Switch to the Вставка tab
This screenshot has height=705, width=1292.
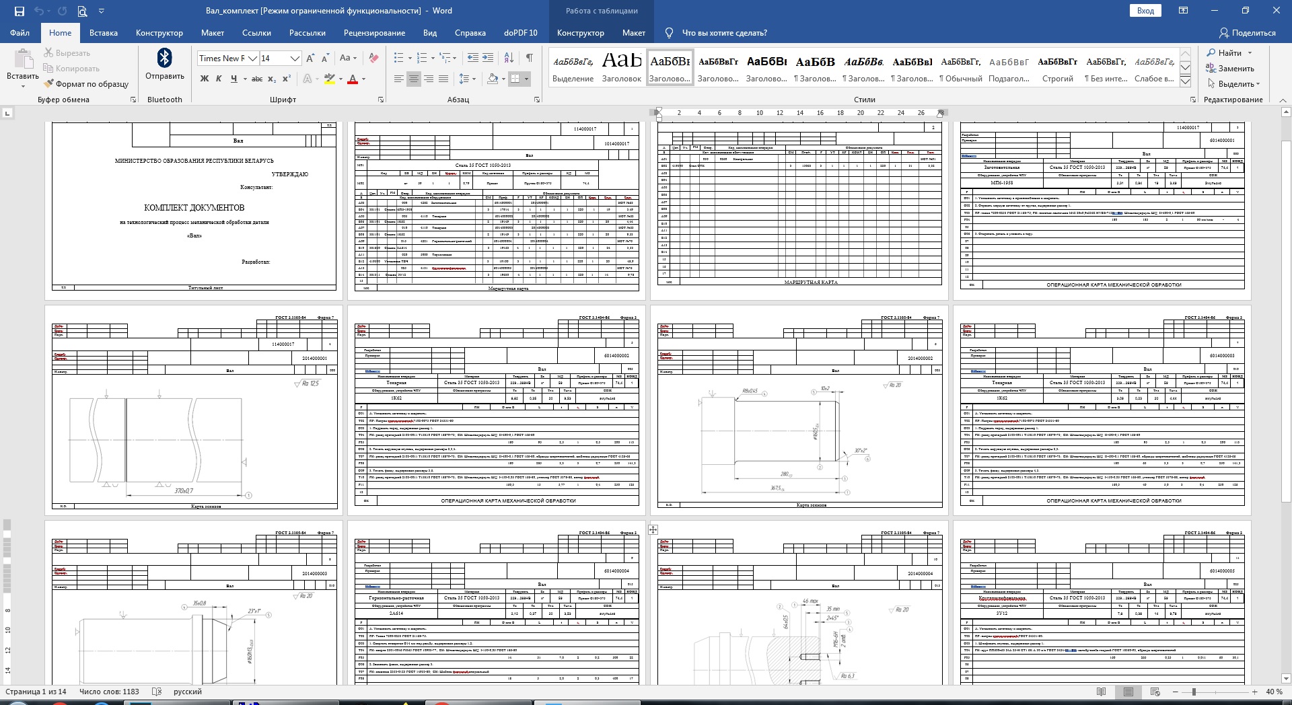point(103,33)
